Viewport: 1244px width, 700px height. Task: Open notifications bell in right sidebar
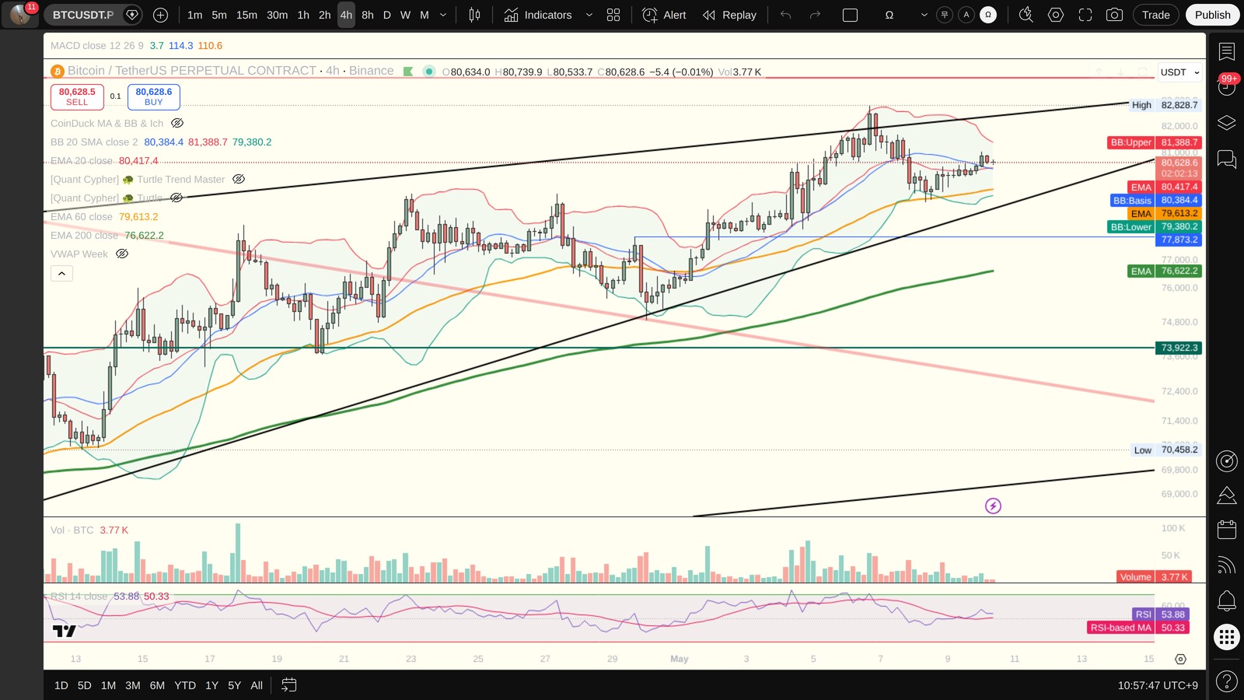[x=1227, y=600]
